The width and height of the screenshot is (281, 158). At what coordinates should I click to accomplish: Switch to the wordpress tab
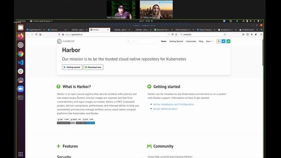[227, 30]
